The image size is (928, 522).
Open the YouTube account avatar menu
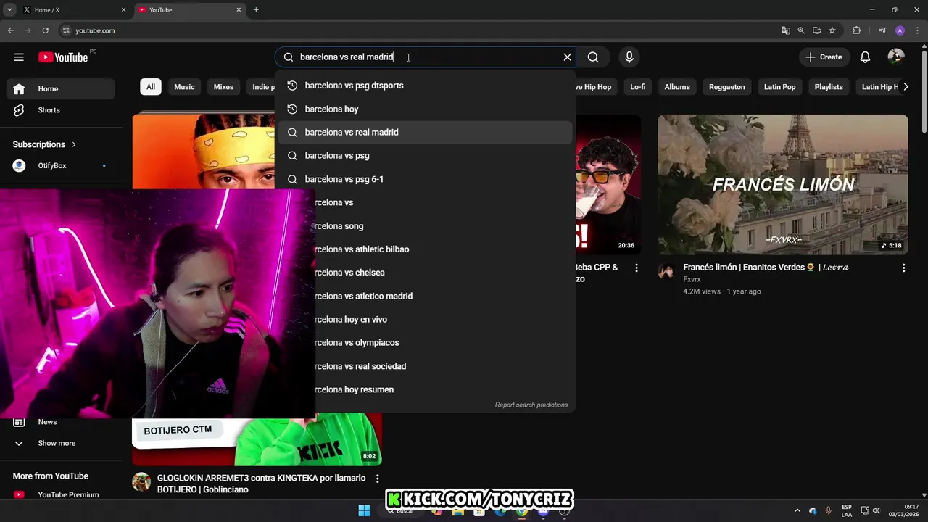point(896,57)
